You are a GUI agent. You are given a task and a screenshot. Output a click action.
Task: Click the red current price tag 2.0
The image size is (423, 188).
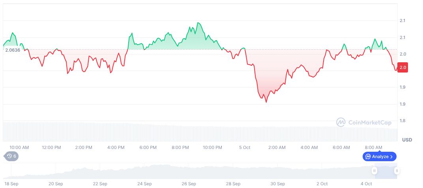403,68
